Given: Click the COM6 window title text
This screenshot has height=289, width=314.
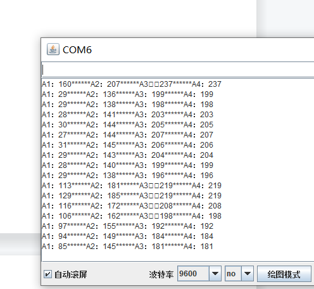Looking at the screenshot, I should (77, 50).
